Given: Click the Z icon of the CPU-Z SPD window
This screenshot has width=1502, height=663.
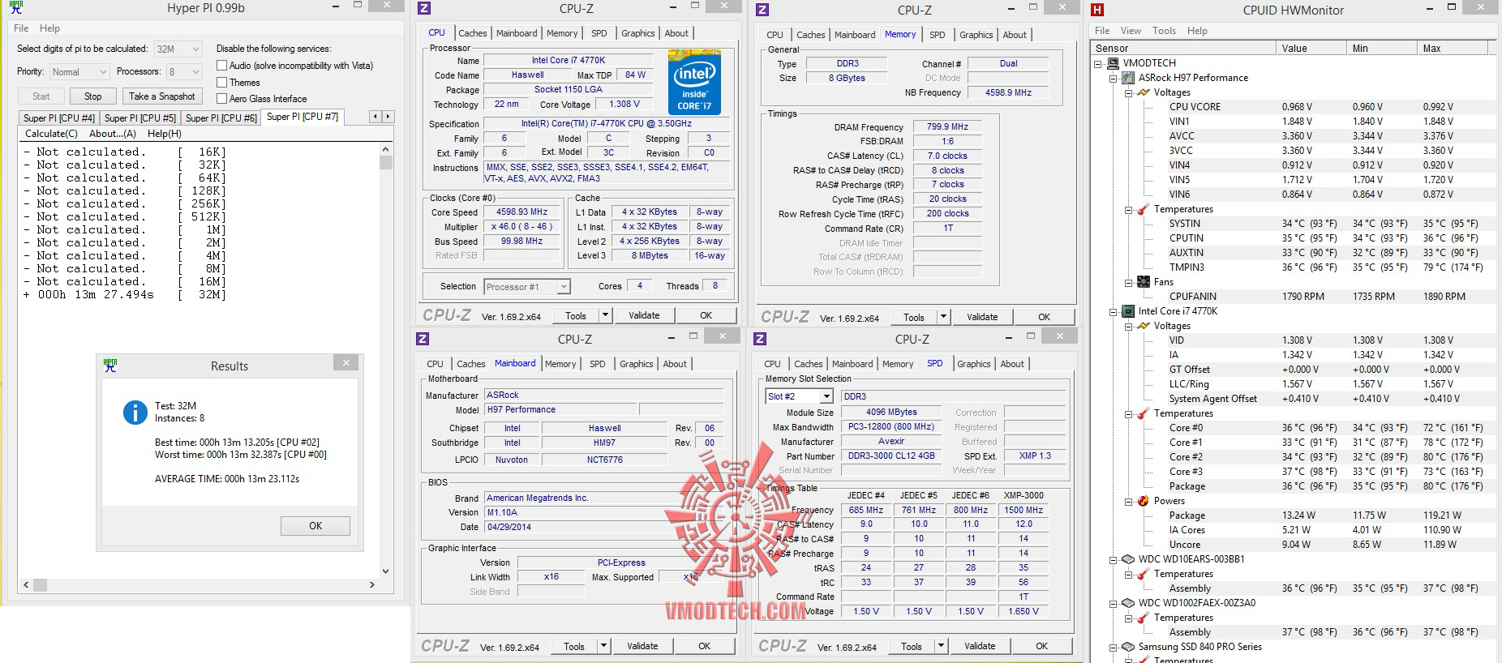Looking at the screenshot, I should [760, 339].
